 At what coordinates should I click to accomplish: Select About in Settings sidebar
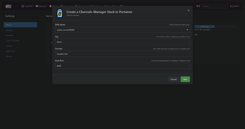9,56
